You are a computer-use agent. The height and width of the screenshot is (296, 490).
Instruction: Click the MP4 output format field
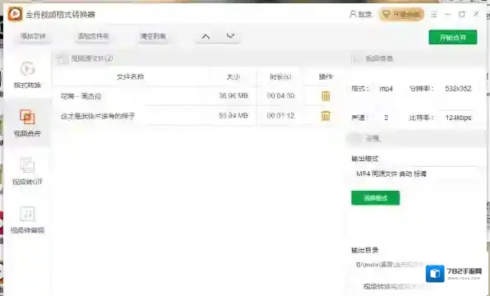tap(414, 173)
